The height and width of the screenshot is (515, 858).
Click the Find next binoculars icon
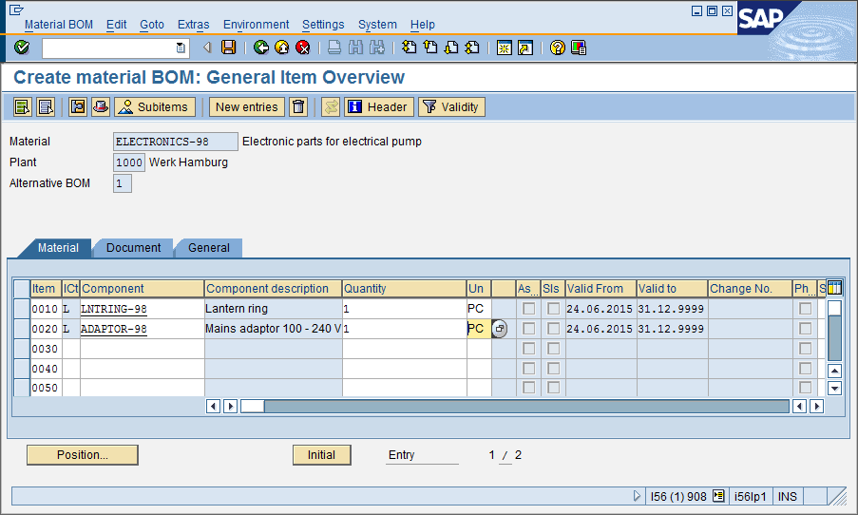coord(377,48)
